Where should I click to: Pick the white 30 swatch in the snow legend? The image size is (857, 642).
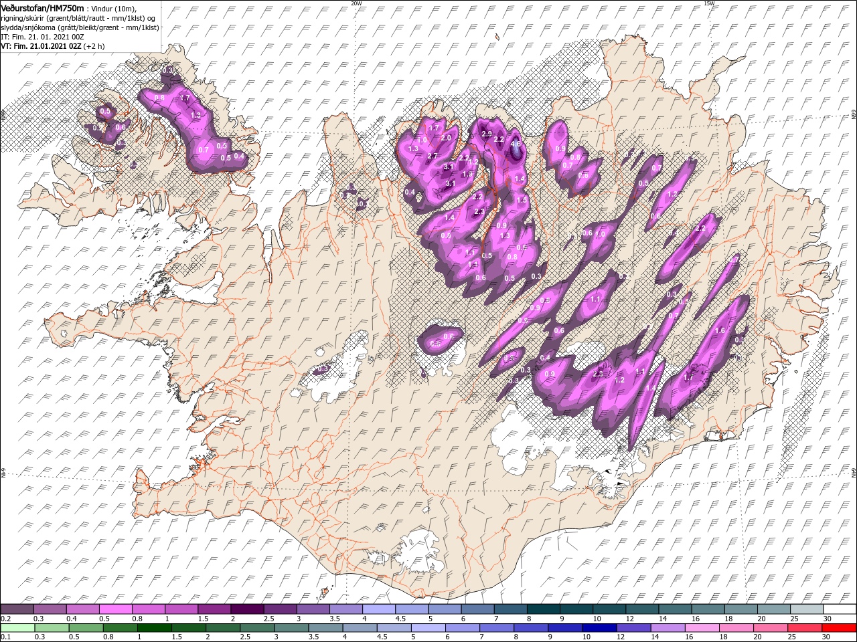(840, 609)
